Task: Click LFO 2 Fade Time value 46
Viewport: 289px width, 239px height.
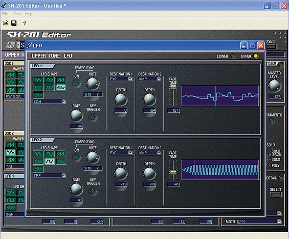Action: pos(174,184)
